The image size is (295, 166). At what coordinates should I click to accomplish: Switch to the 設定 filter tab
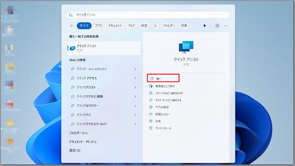(144, 26)
